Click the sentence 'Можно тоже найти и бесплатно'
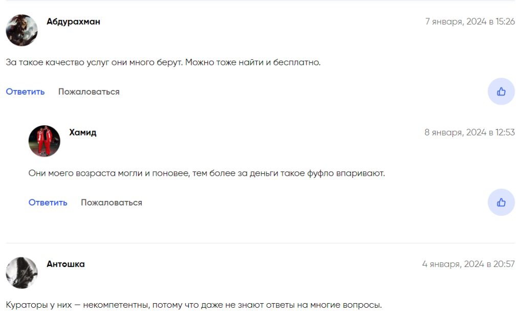The height and width of the screenshot is (319, 524). (253, 62)
